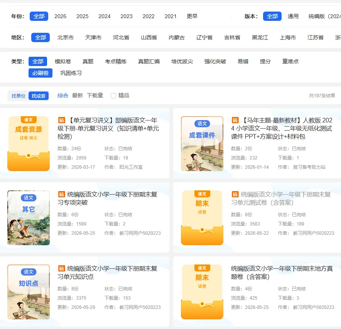Open the 成套资源 试卷讲义 cover thumbnail
Screen dimensions: 341x329
coord(29,144)
